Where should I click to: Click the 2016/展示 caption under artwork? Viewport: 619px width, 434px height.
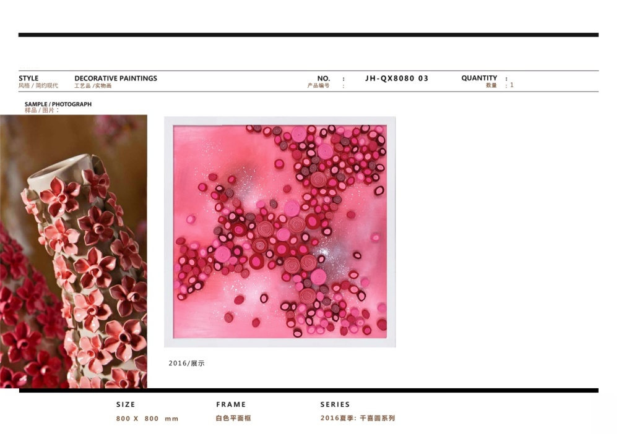(x=186, y=363)
